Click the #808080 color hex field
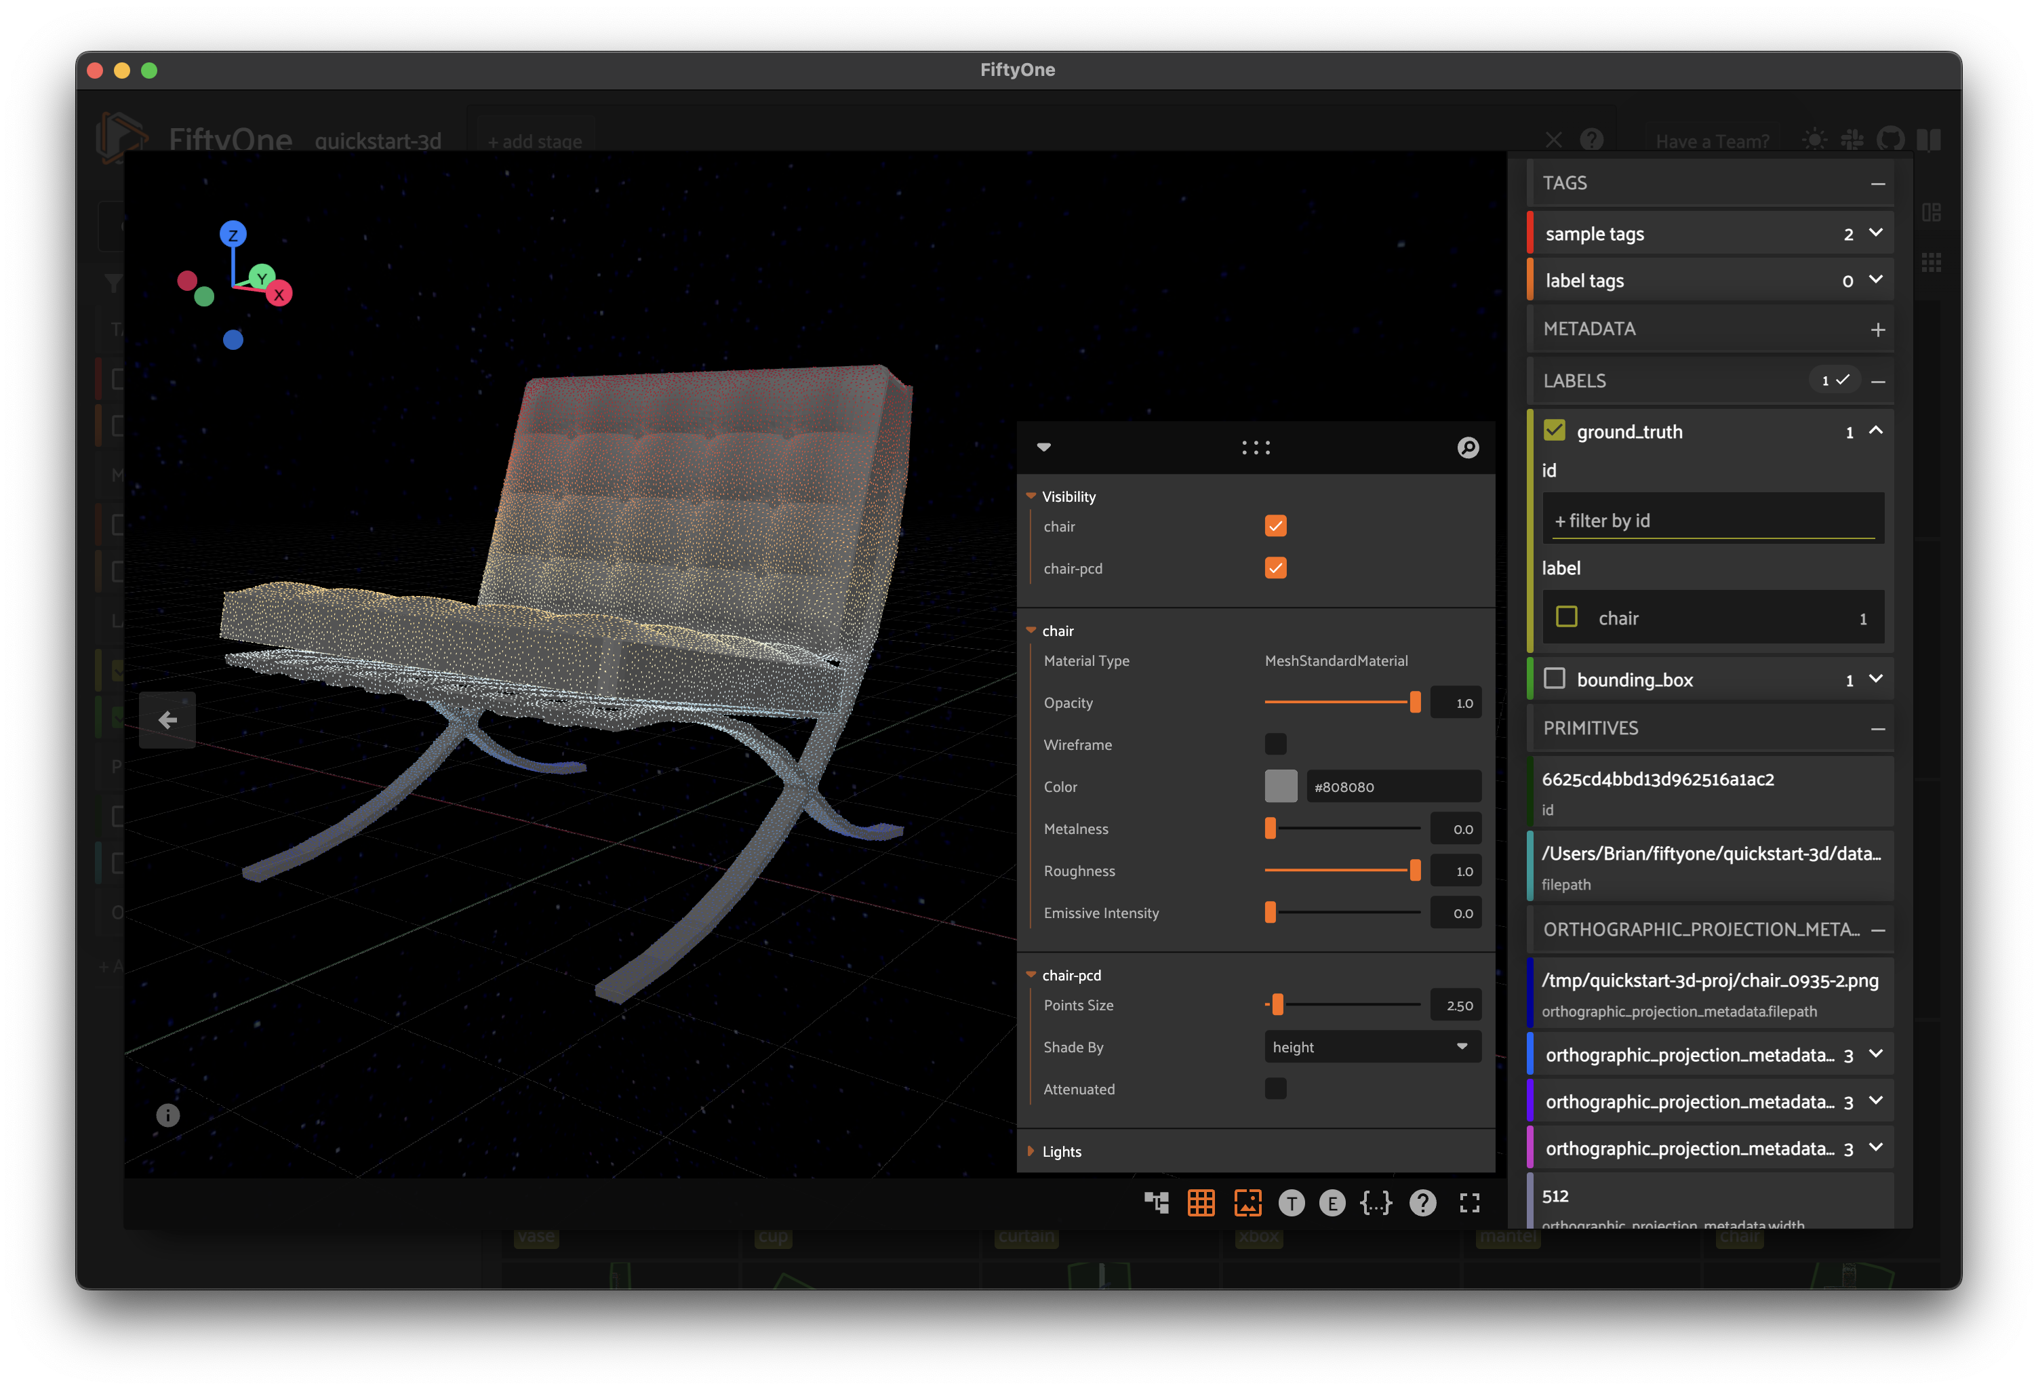This screenshot has width=2038, height=1390. click(x=1393, y=787)
